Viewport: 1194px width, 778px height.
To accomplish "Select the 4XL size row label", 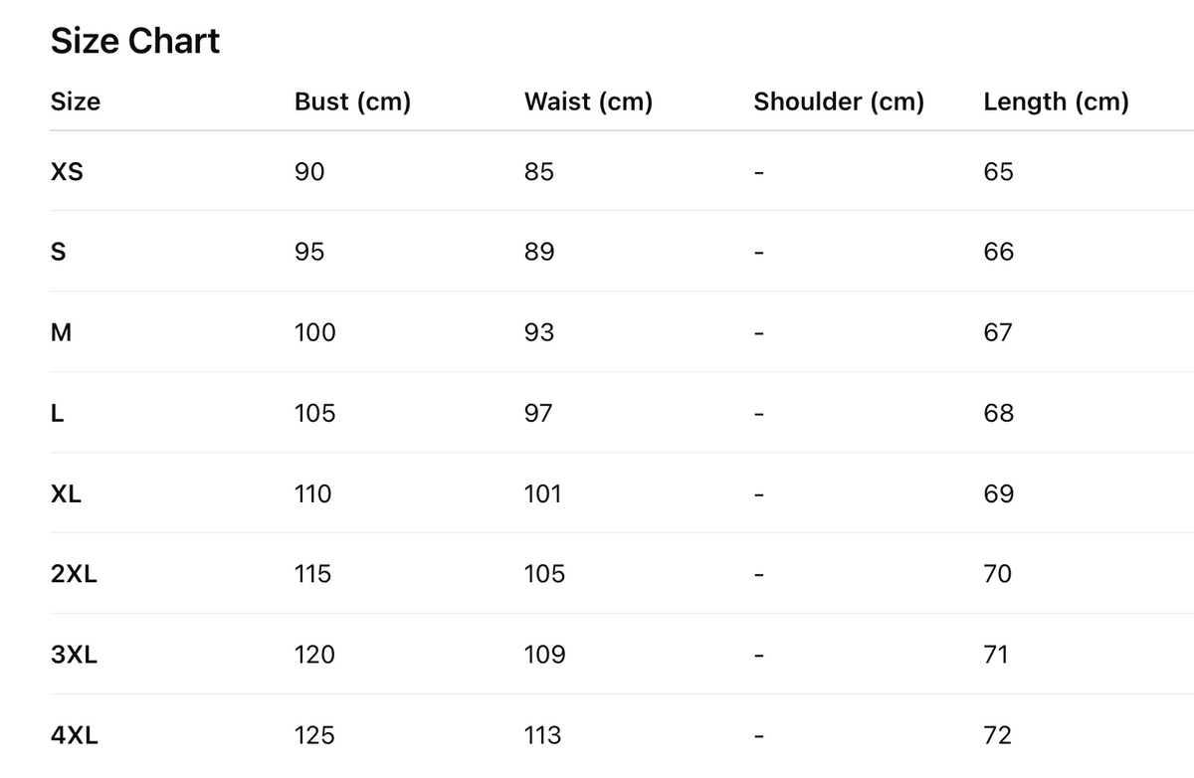I will click(x=74, y=736).
